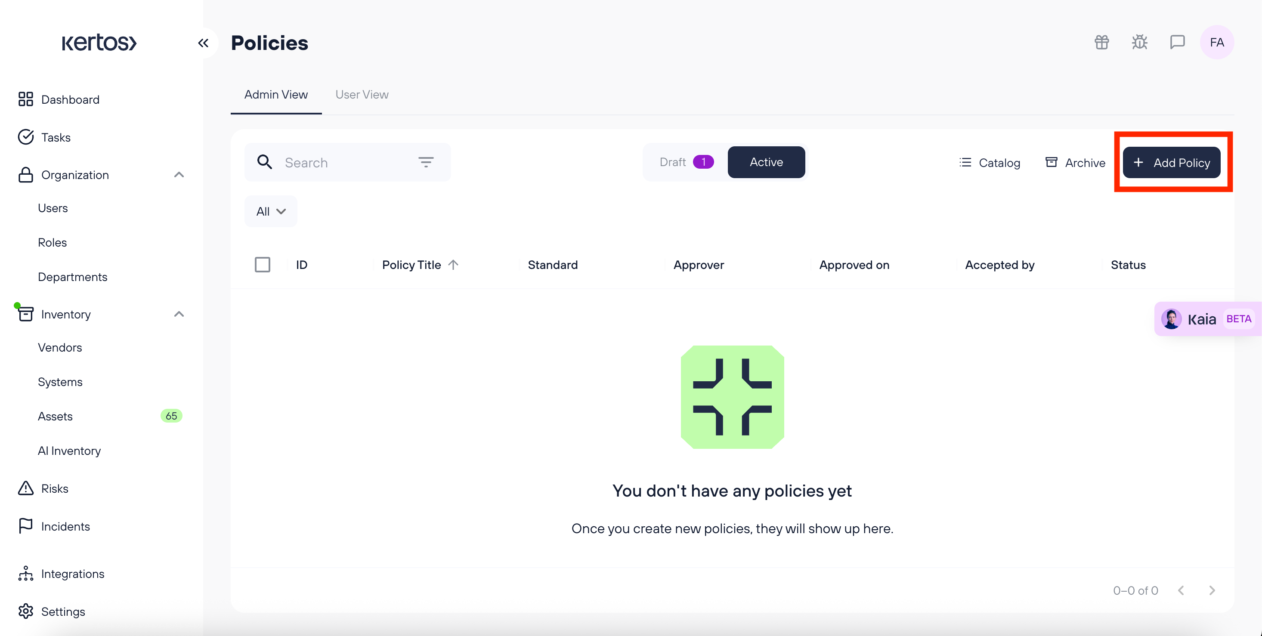Click the Tasks checkmark icon
Image resolution: width=1262 pixels, height=636 pixels.
tap(25, 137)
